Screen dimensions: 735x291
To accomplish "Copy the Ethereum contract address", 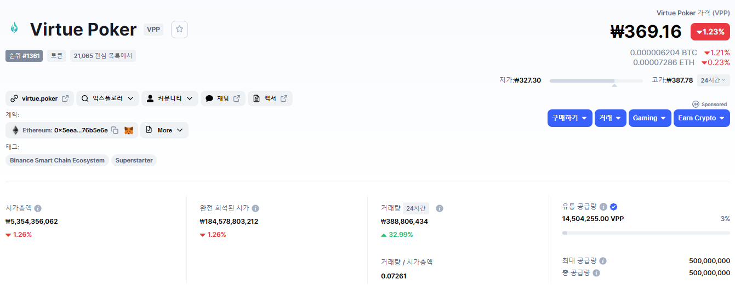I will pyautogui.click(x=115, y=130).
